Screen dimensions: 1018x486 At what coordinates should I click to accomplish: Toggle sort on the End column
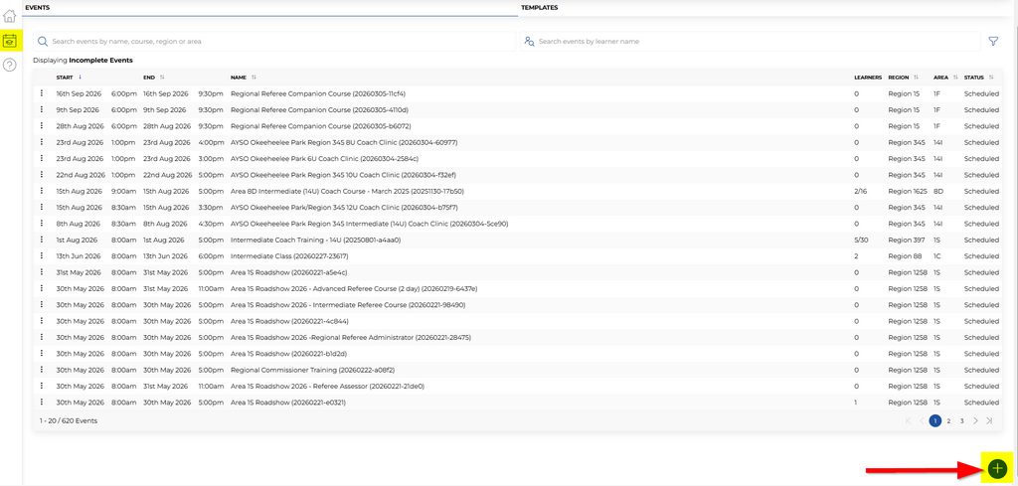click(x=150, y=77)
